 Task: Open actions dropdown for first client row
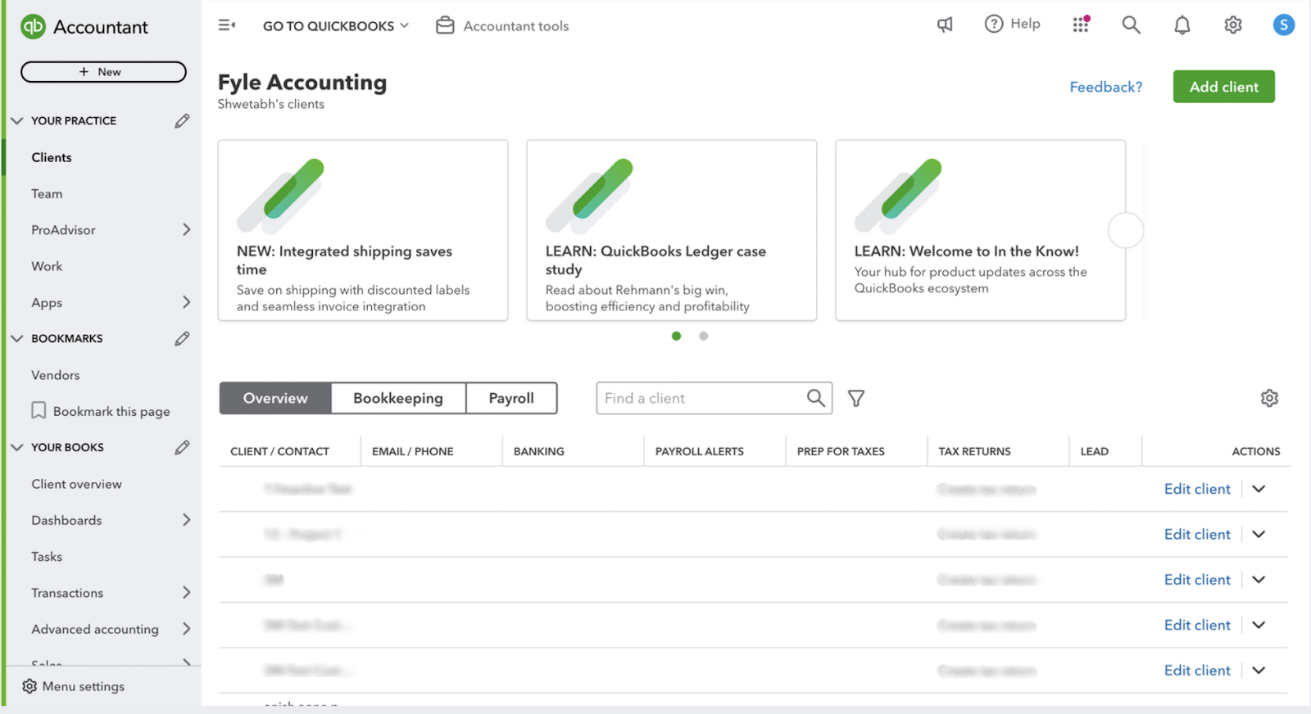click(1259, 489)
